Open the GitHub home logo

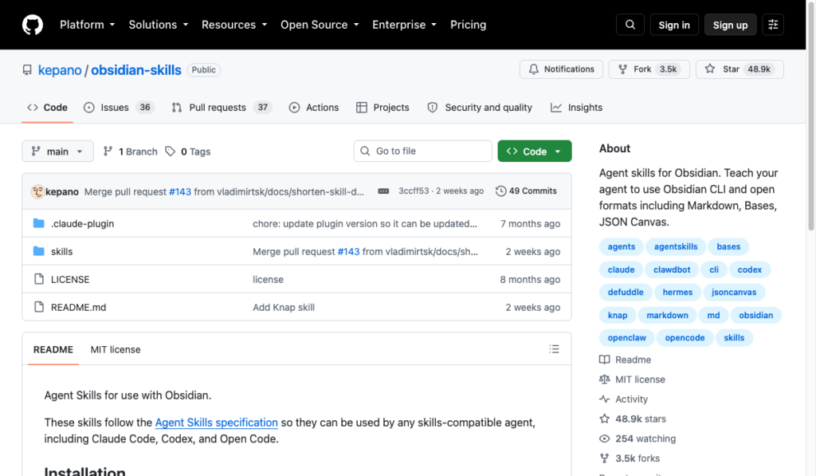click(x=32, y=25)
